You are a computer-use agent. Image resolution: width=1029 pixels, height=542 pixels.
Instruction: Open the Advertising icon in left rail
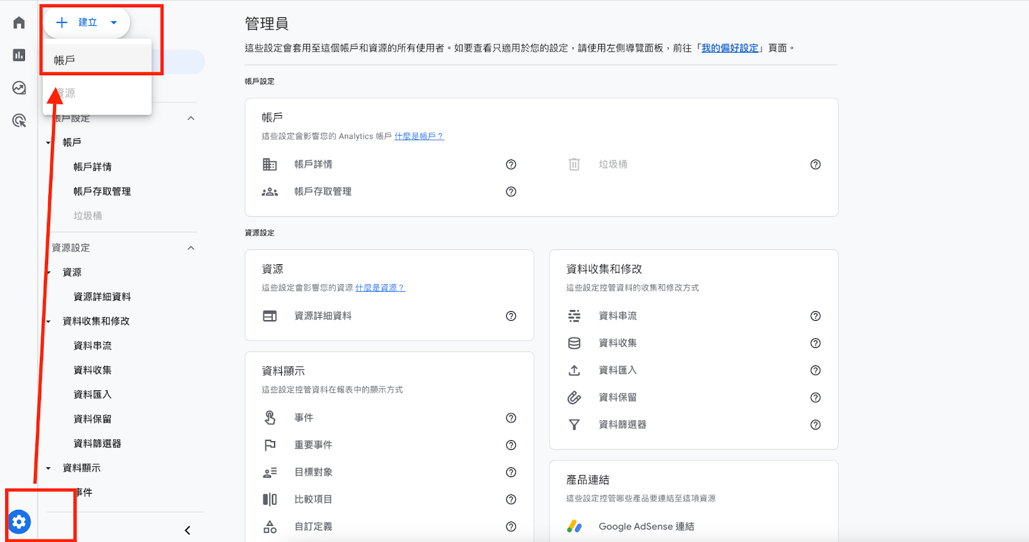(19, 120)
